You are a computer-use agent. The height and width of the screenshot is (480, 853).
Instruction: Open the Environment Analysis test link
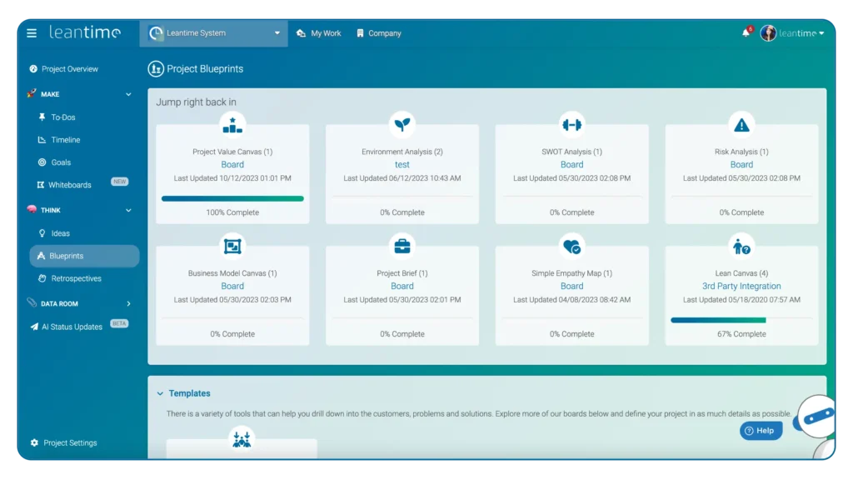[x=402, y=164]
